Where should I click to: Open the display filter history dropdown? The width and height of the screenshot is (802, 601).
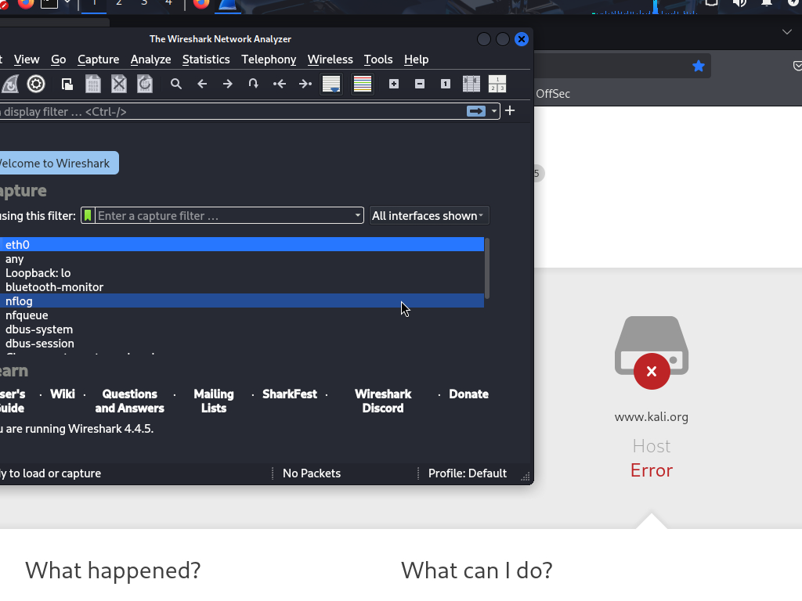[493, 111]
